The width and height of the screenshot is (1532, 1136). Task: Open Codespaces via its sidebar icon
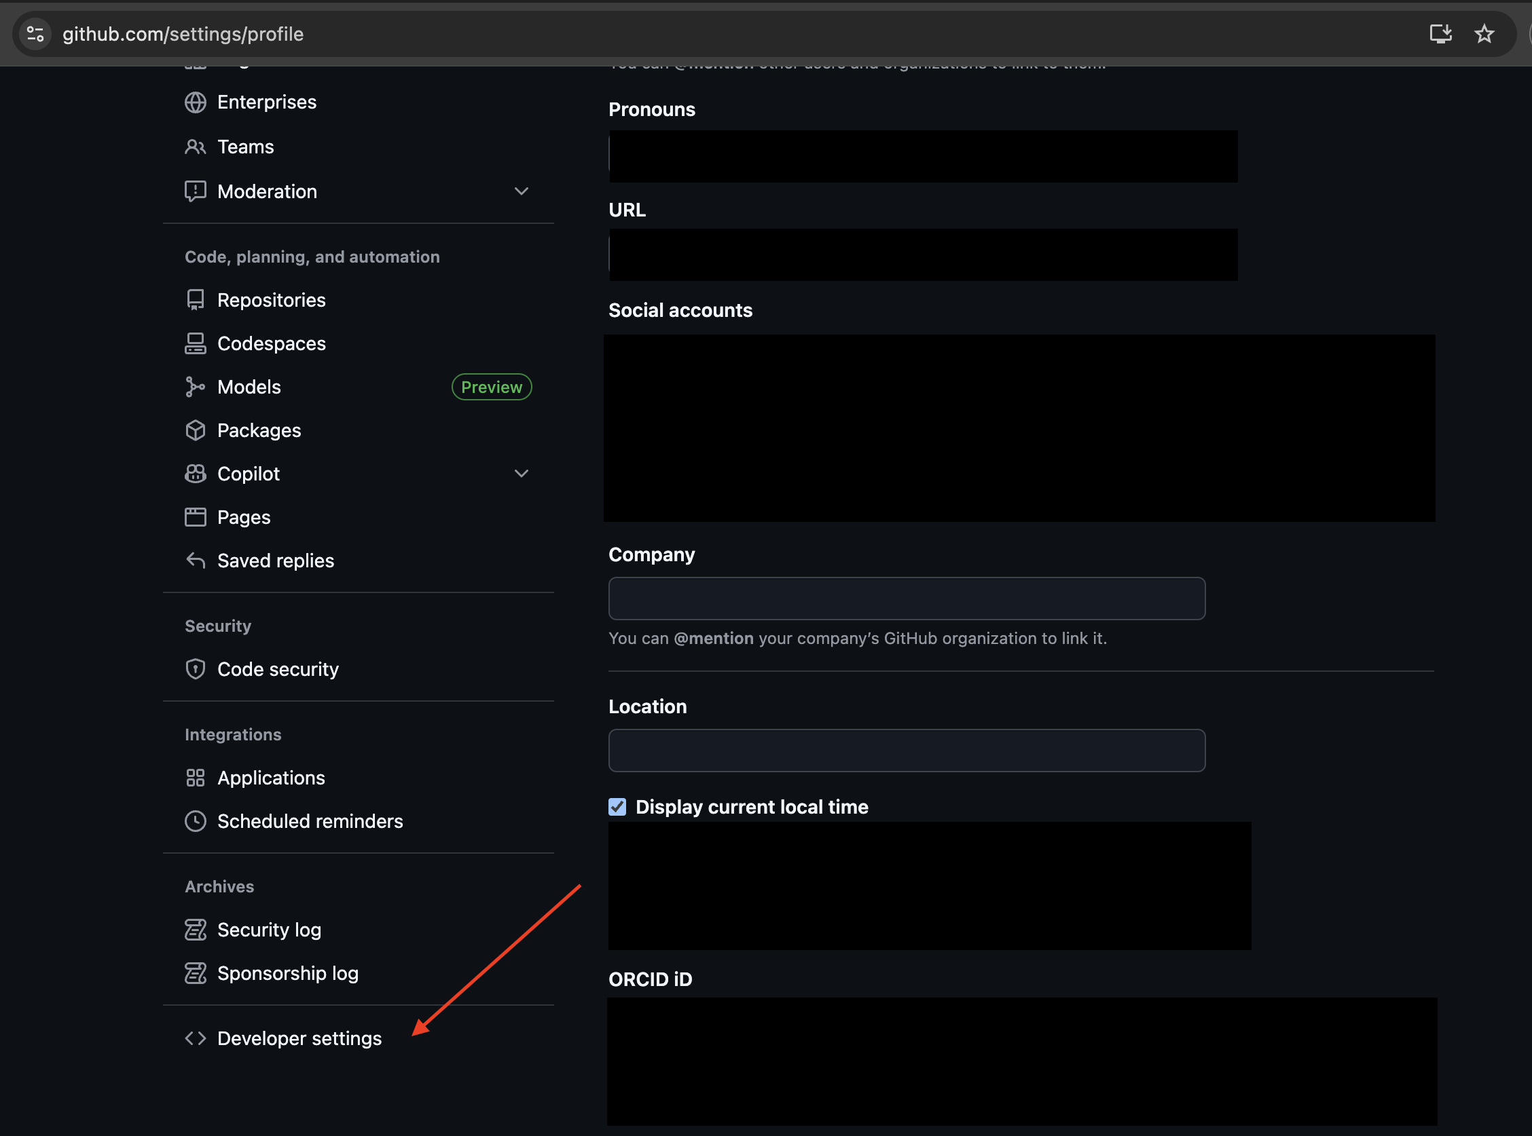[x=196, y=343]
